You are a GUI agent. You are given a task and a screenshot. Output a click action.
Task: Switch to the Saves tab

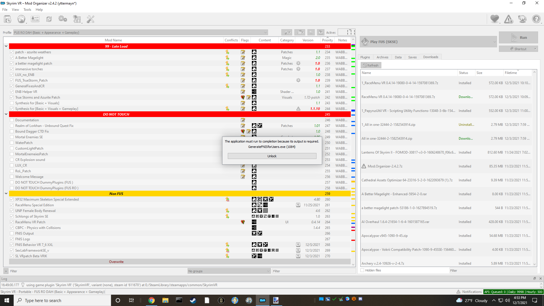click(412, 57)
